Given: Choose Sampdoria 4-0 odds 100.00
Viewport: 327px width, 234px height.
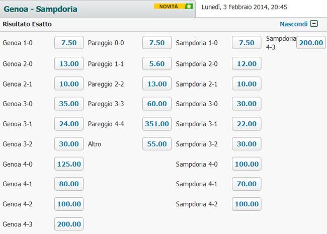Looking at the screenshot, I should point(247,164).
